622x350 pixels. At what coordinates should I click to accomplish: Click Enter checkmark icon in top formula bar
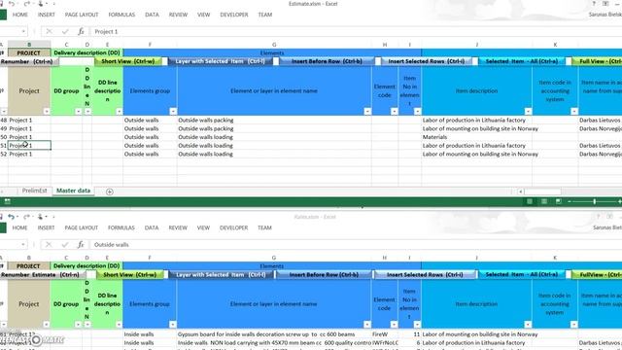[x=65, y=31]
